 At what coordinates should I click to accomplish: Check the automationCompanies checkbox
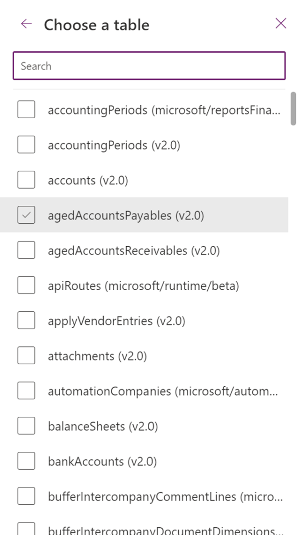(26, 391)
